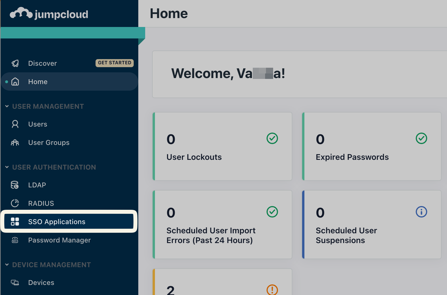This screenshot has width=447, height=295.
Task: Open the Scheduled User Import Errors card
Action: (222, 224)
